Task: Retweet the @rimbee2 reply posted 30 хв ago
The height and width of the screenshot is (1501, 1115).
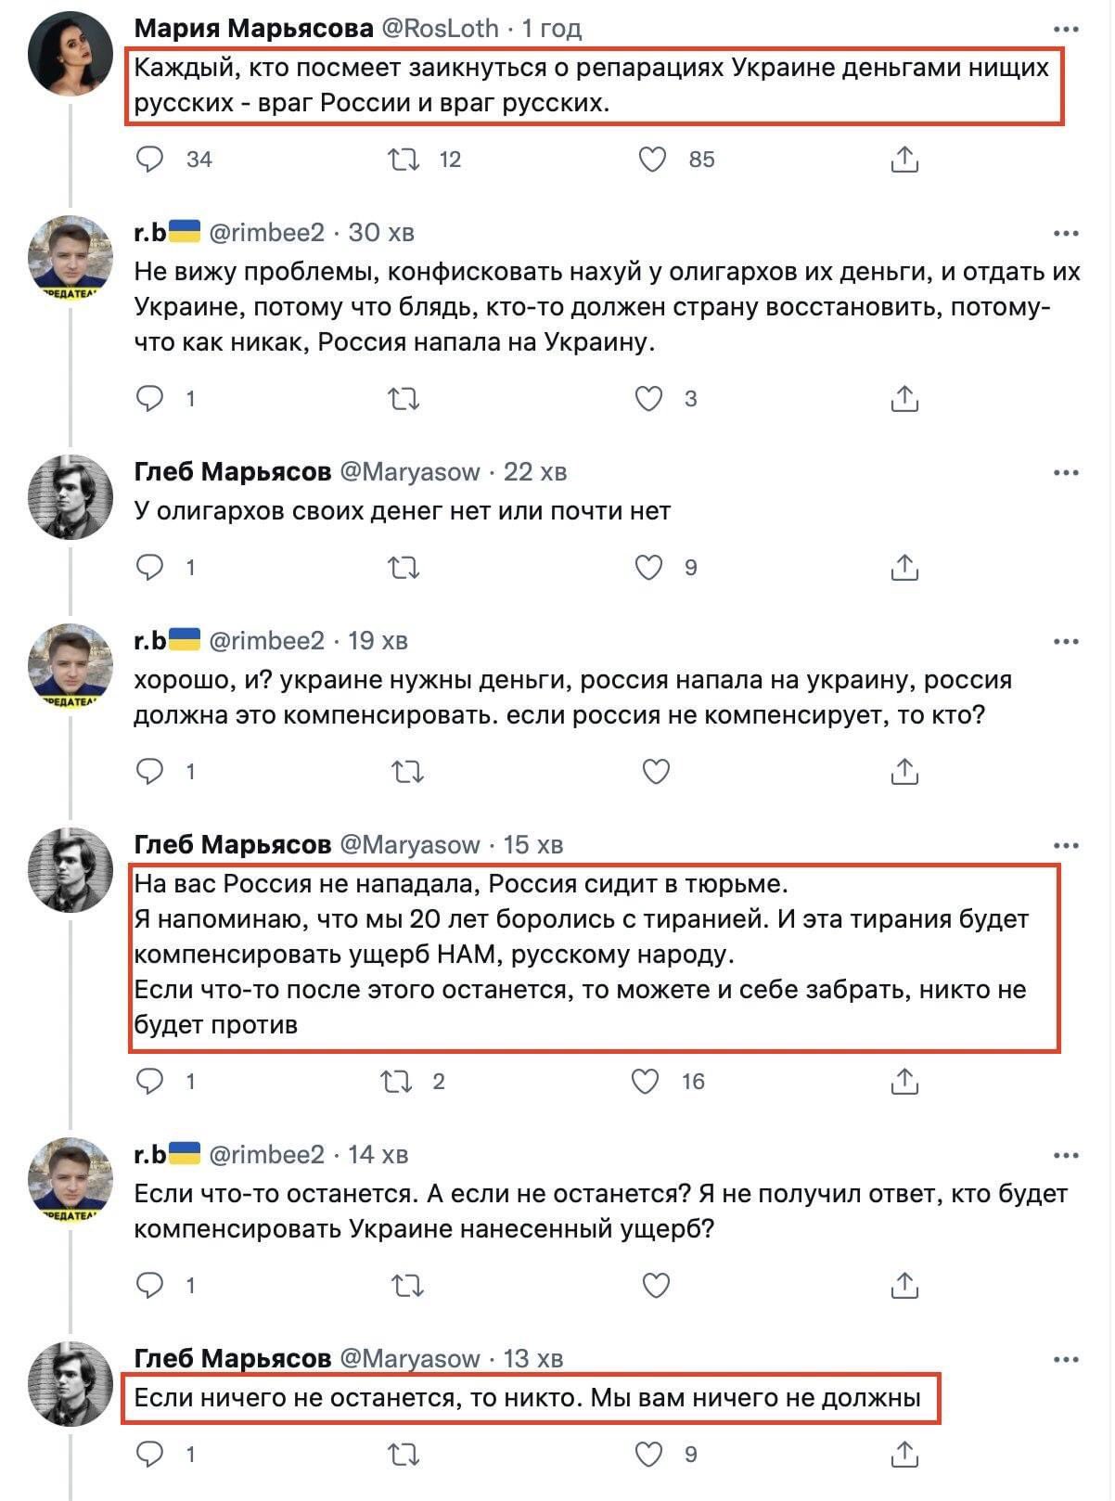Action: 404,399
